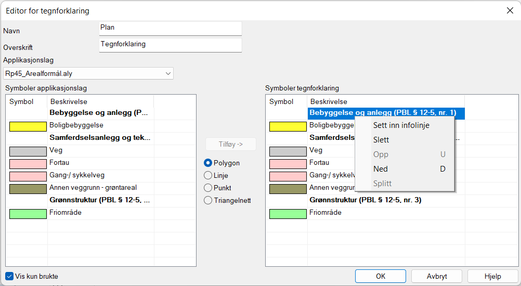Choose the Linje radio option

(x=209, y=176)
